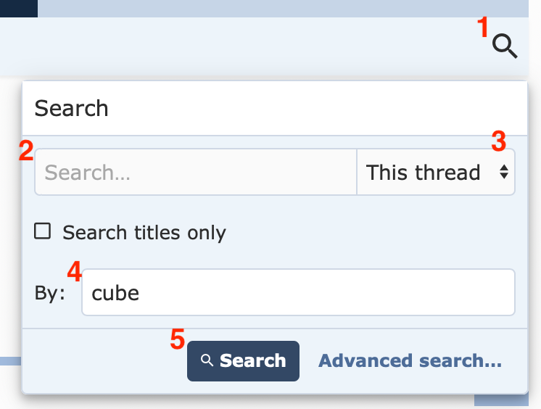Image resolution: width=541 pixels, height=409 pixels.
Task: Click the 'Search titles only' label text
Action: pyautogui.click(x=144, y=233)
